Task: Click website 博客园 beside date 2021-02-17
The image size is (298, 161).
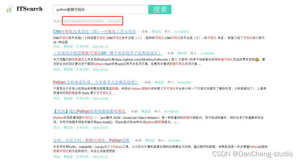Action: (68, 47)
